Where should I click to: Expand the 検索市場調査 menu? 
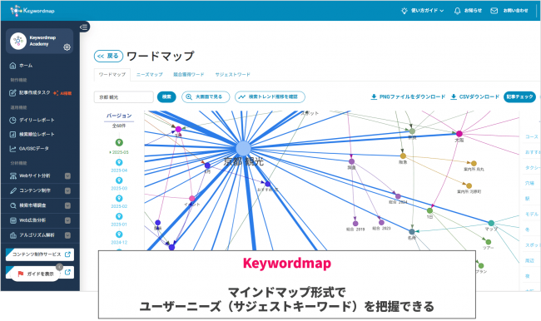click(x=67, y=205)
